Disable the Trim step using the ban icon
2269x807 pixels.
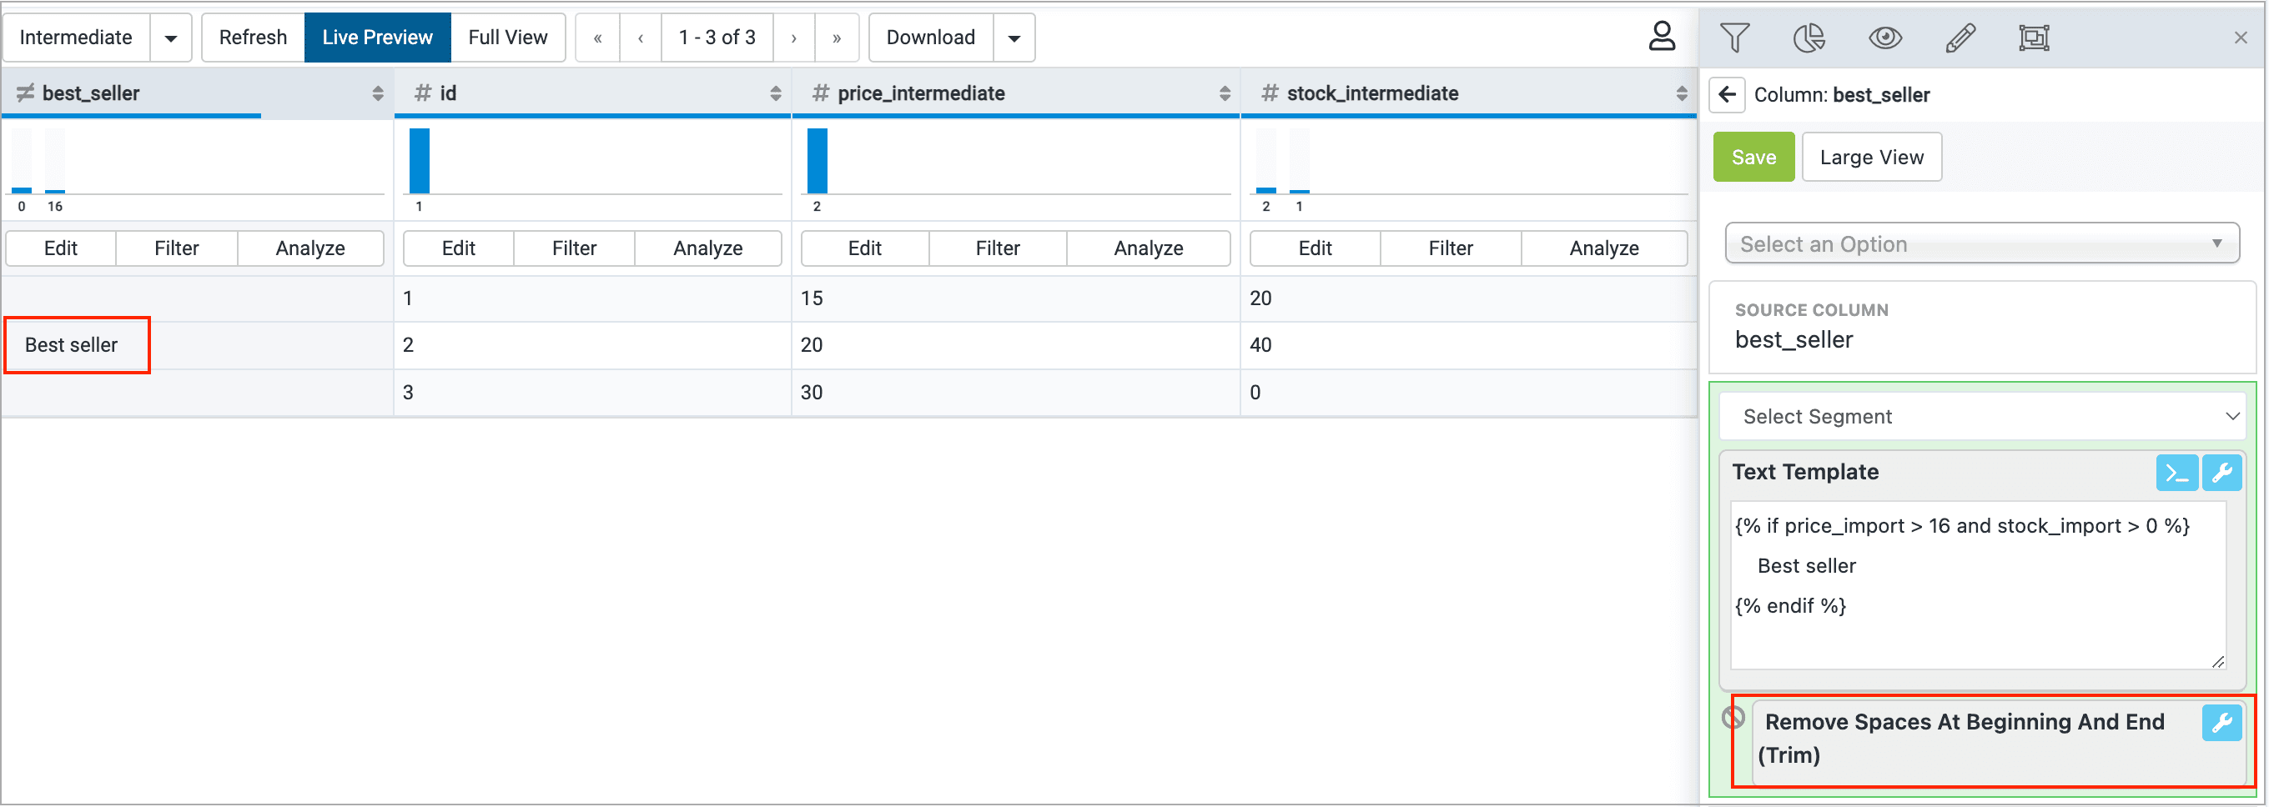(x=1733, y=718)
